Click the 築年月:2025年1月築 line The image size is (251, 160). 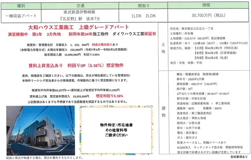(190, 79)
